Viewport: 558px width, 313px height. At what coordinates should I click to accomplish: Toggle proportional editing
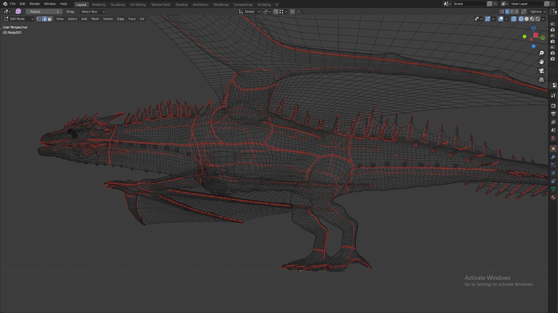(x=292, y=12)
